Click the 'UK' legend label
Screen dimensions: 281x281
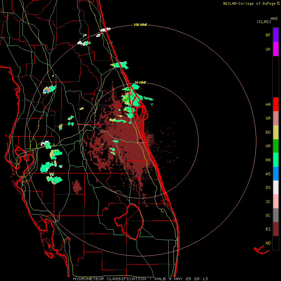[268, 49]
